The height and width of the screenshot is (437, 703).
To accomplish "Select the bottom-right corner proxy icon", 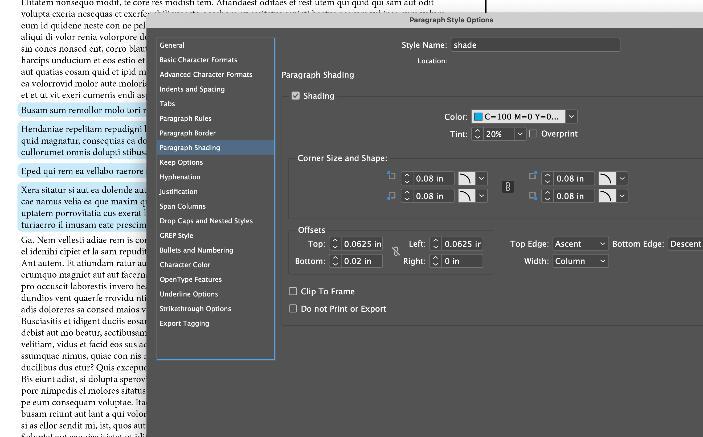I will pyautogui.click(x=533, y=196).
